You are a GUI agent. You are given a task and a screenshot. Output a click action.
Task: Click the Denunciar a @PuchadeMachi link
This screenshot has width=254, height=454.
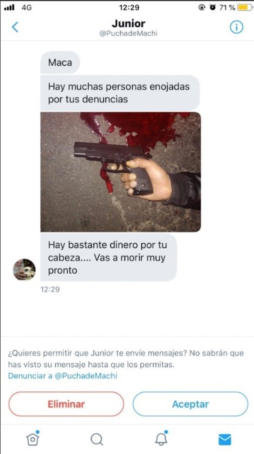(63, 376)
